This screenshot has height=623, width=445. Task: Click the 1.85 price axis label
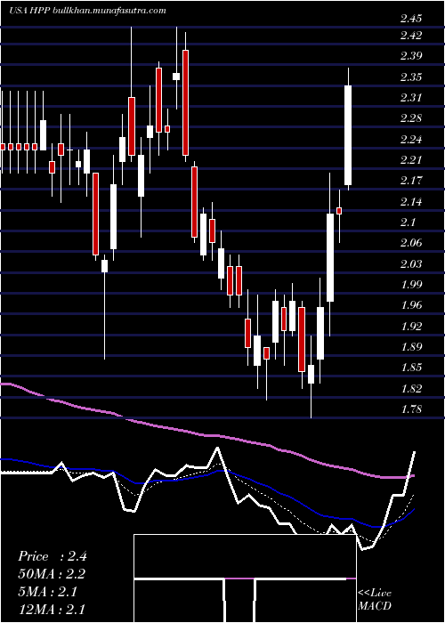(411, 368)
